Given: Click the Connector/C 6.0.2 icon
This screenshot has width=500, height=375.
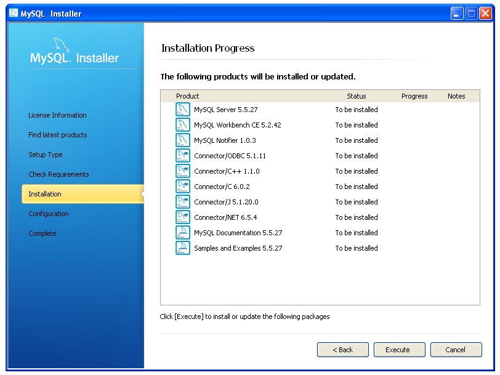Looking at the screenshot, I should [183, 187].
